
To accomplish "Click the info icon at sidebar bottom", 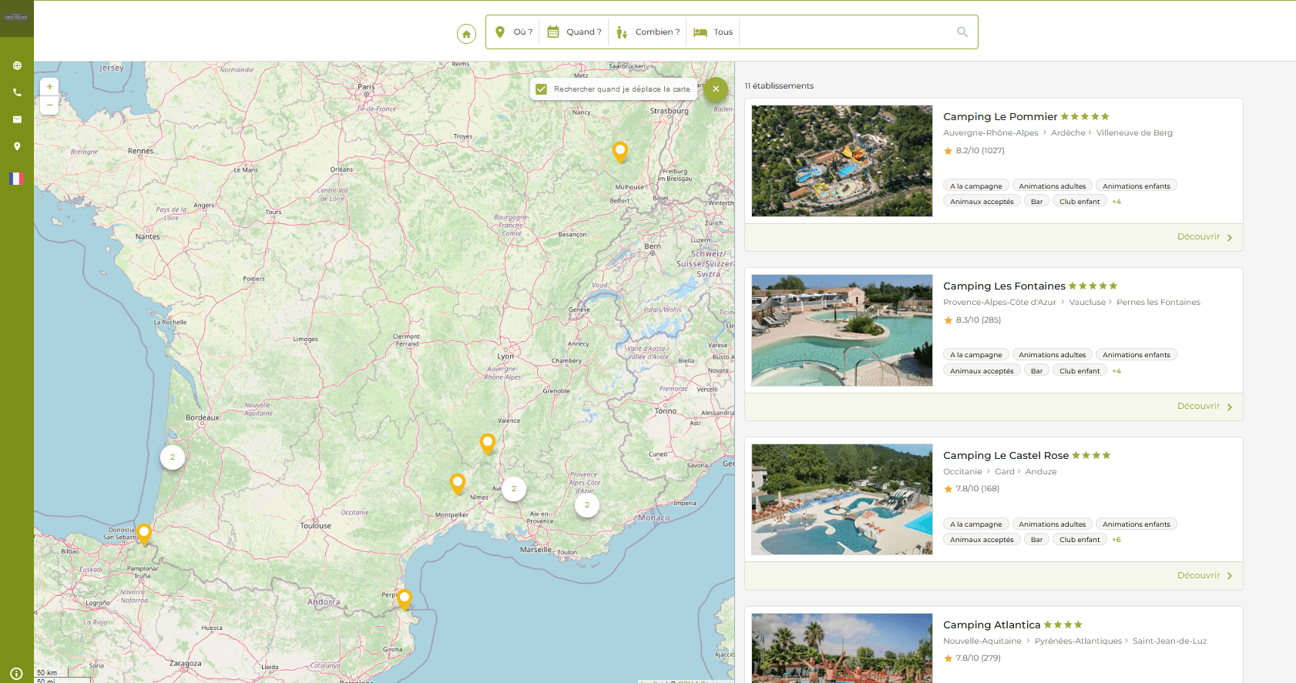I will click(16, 673).
